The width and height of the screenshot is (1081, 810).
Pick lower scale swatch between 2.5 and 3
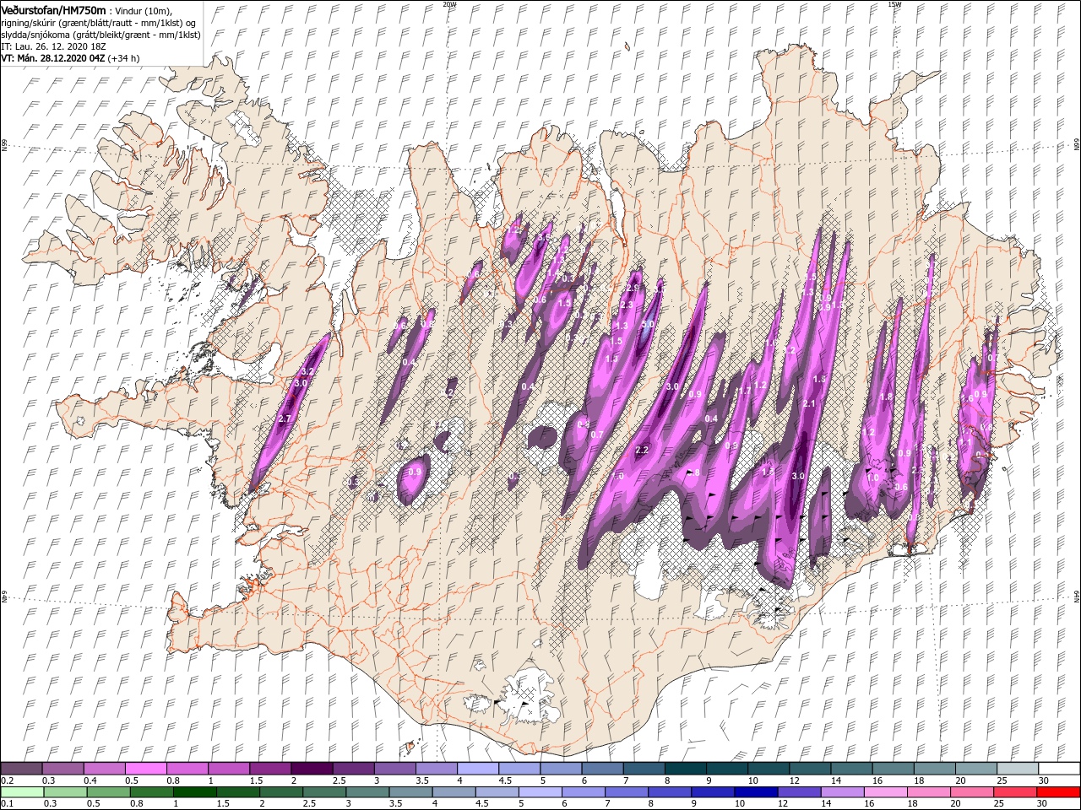point(324,792)
